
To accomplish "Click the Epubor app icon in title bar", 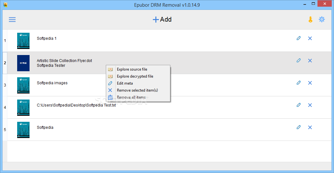I will click(x=5, y=5).
